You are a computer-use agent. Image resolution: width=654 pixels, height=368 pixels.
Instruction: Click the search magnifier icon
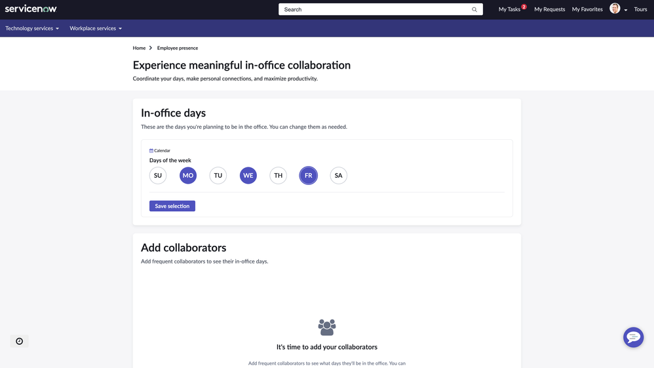coord(474,10)
